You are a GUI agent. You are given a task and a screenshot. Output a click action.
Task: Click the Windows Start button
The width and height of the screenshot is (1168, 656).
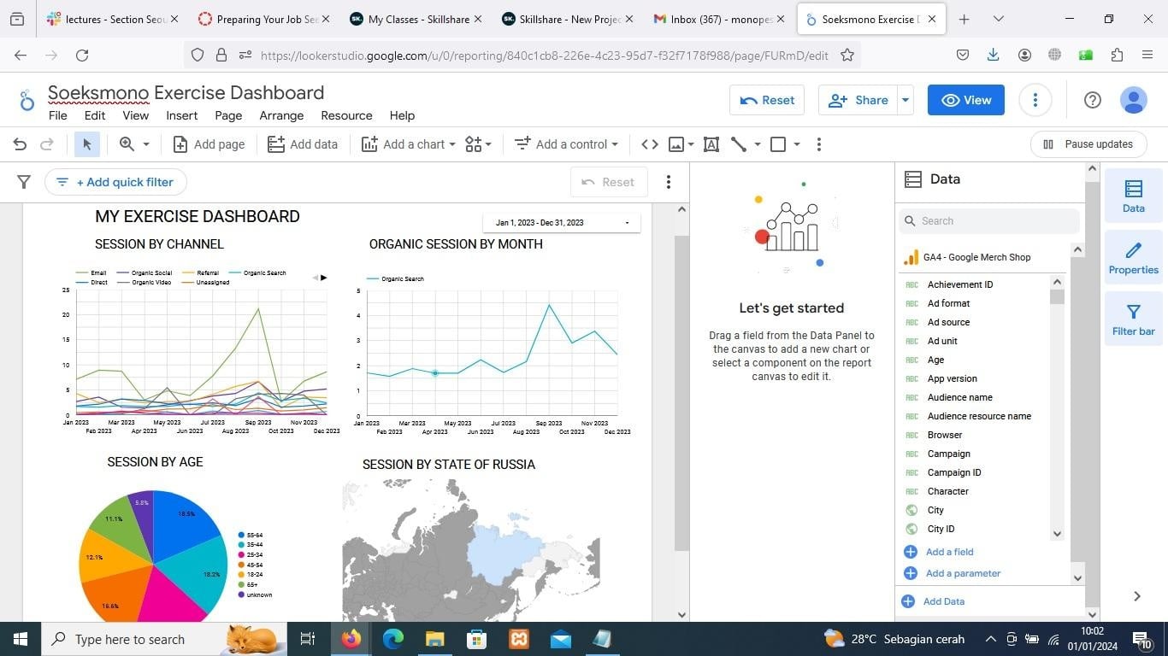tap(21, 639)
